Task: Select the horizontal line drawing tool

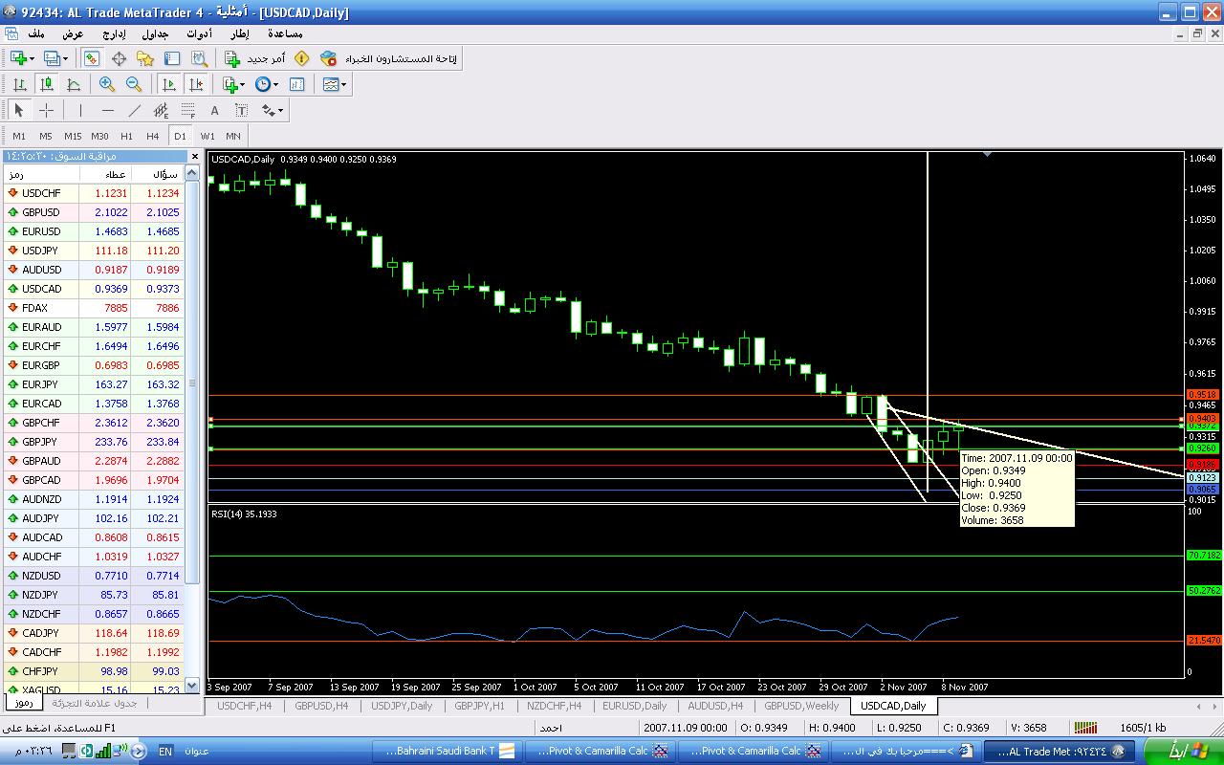Action: (107, 110)
